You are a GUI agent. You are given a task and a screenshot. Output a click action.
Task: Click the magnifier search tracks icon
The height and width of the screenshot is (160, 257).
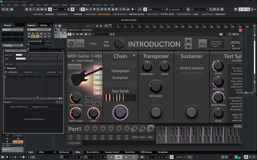click(x=106, y=26)
